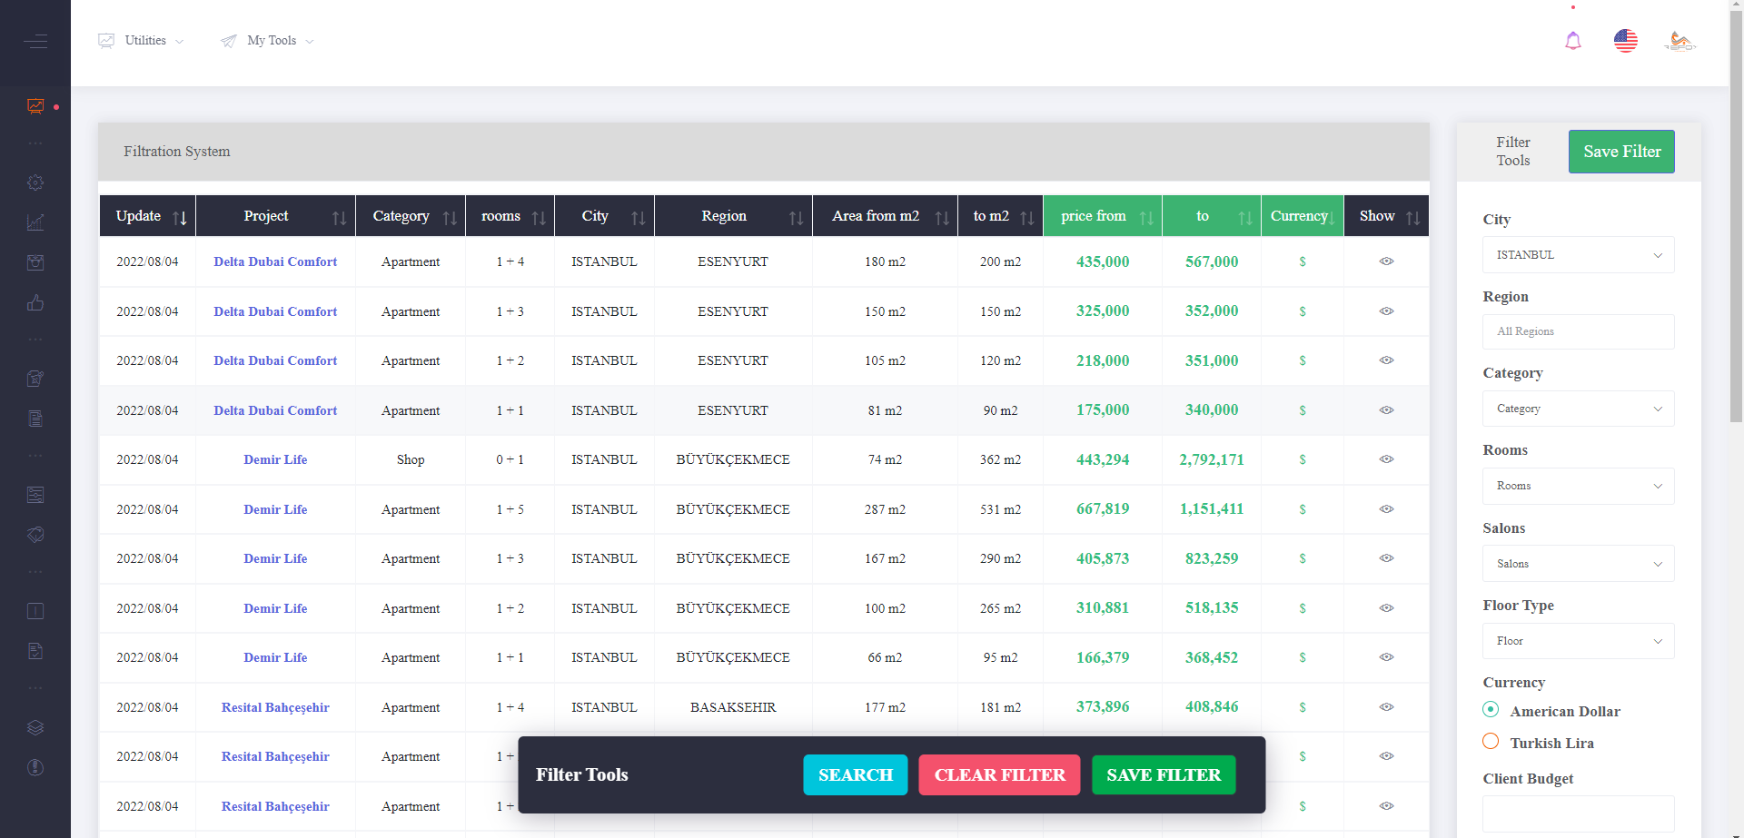Viewport: 1744px width, 838px height.
Task: Click the exclamation alert icon at sidebar bottom
Action: tap(35, 767)
